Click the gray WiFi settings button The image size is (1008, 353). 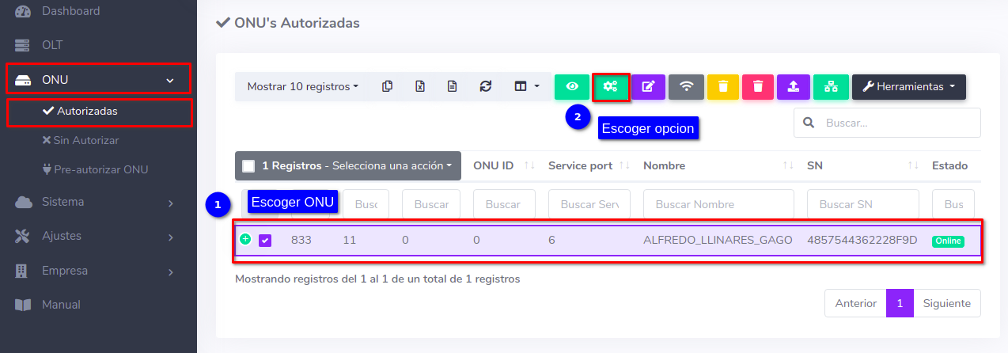coord(686,86)
